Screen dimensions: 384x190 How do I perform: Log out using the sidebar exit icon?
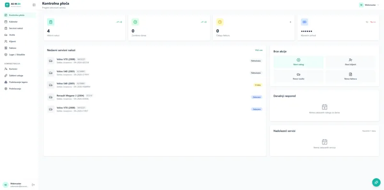[x=33, y=185]
